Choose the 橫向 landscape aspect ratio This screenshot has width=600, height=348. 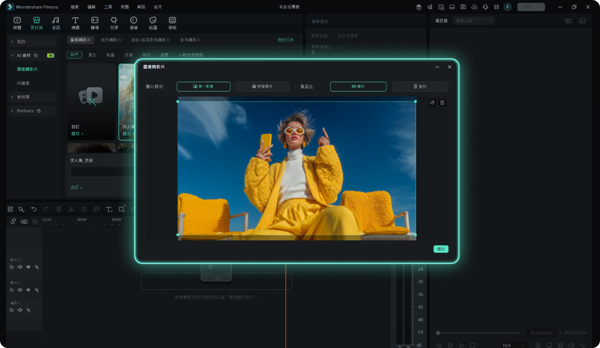pos(358,87)
